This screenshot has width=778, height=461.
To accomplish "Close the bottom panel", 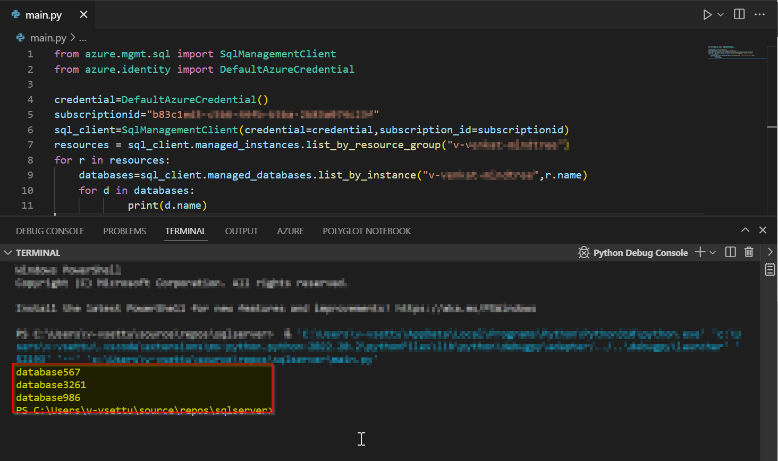I will [x=763, y=230].
